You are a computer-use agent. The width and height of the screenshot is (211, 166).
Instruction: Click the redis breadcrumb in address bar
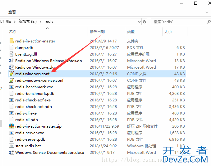click(x=49, y=22)
